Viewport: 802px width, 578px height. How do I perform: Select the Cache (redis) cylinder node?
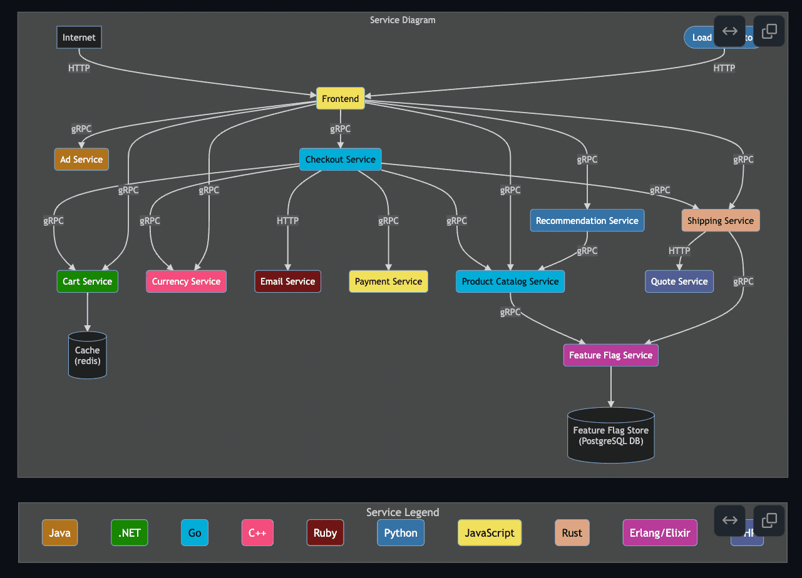click(x=88, y=355)
